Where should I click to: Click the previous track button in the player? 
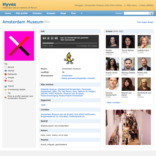pyautogui.click(x=48, y=38)
